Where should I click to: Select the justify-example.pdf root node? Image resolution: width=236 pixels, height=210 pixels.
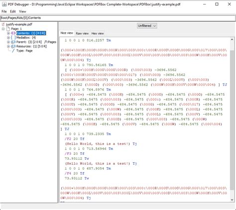[x=19, y=24]
